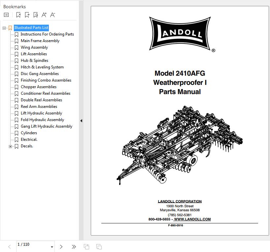Collapse the Illustrated Parts List tree

pos(4,28)
